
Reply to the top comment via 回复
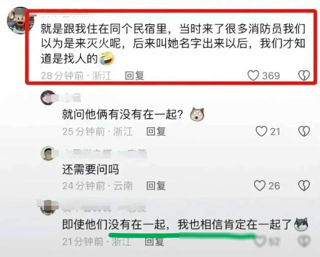pos(134,76)
